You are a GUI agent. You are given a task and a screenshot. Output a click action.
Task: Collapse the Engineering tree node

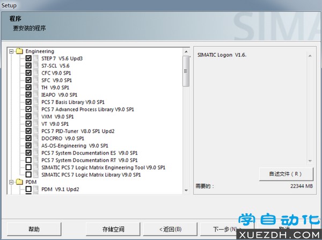coord(11,51)
